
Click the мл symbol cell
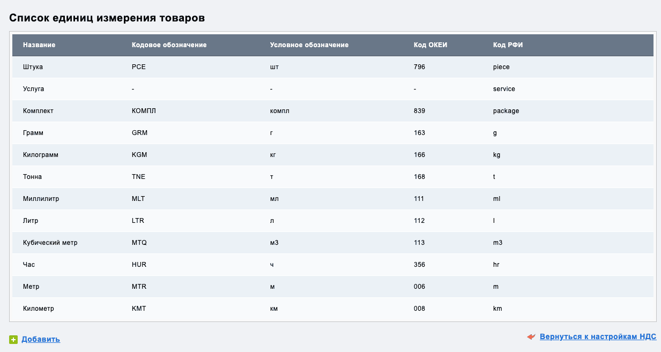pos(274,199)
